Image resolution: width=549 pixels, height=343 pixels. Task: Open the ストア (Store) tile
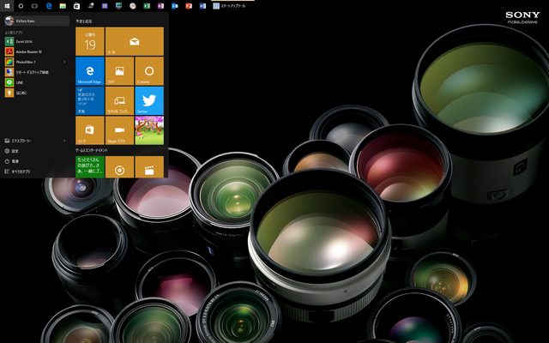click(x=90, y=130)
